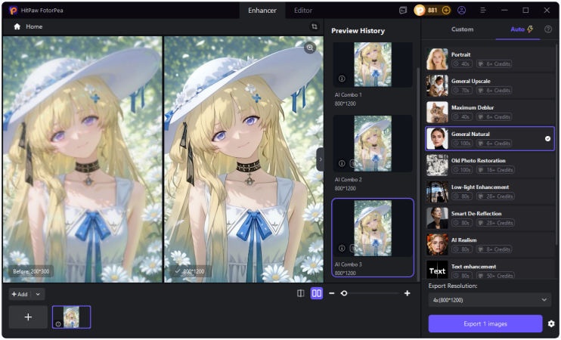Expand the Add button dropdown arrow
561x340 pixels.
click(x=38, y=294)
